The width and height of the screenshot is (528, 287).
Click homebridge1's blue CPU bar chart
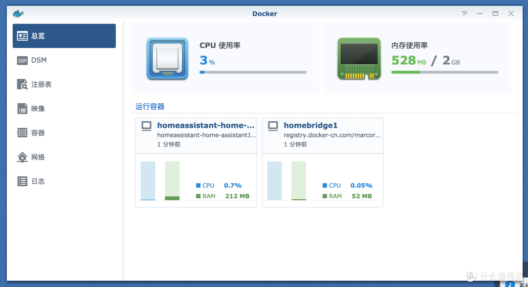[274, 181]
